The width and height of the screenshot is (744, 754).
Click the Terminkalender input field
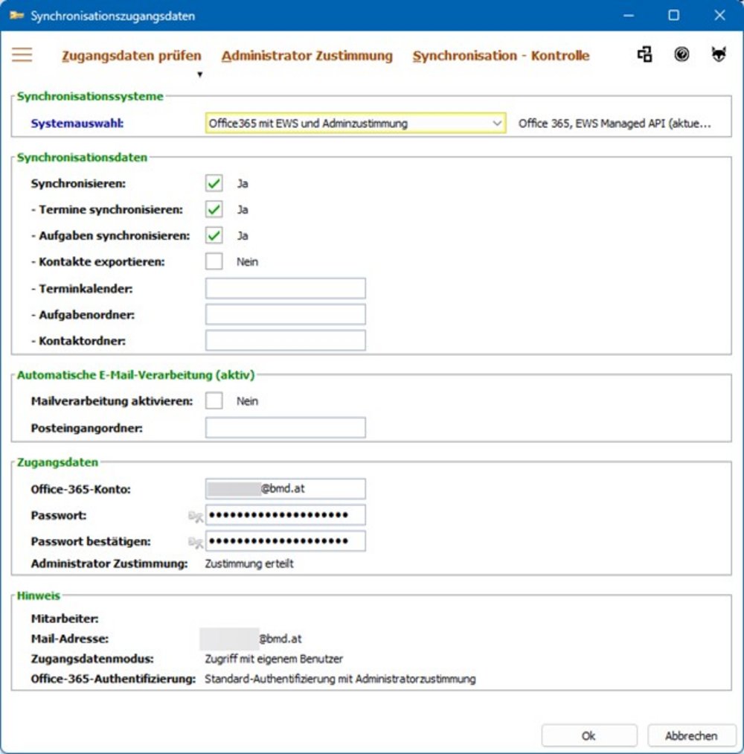point(286,289)
